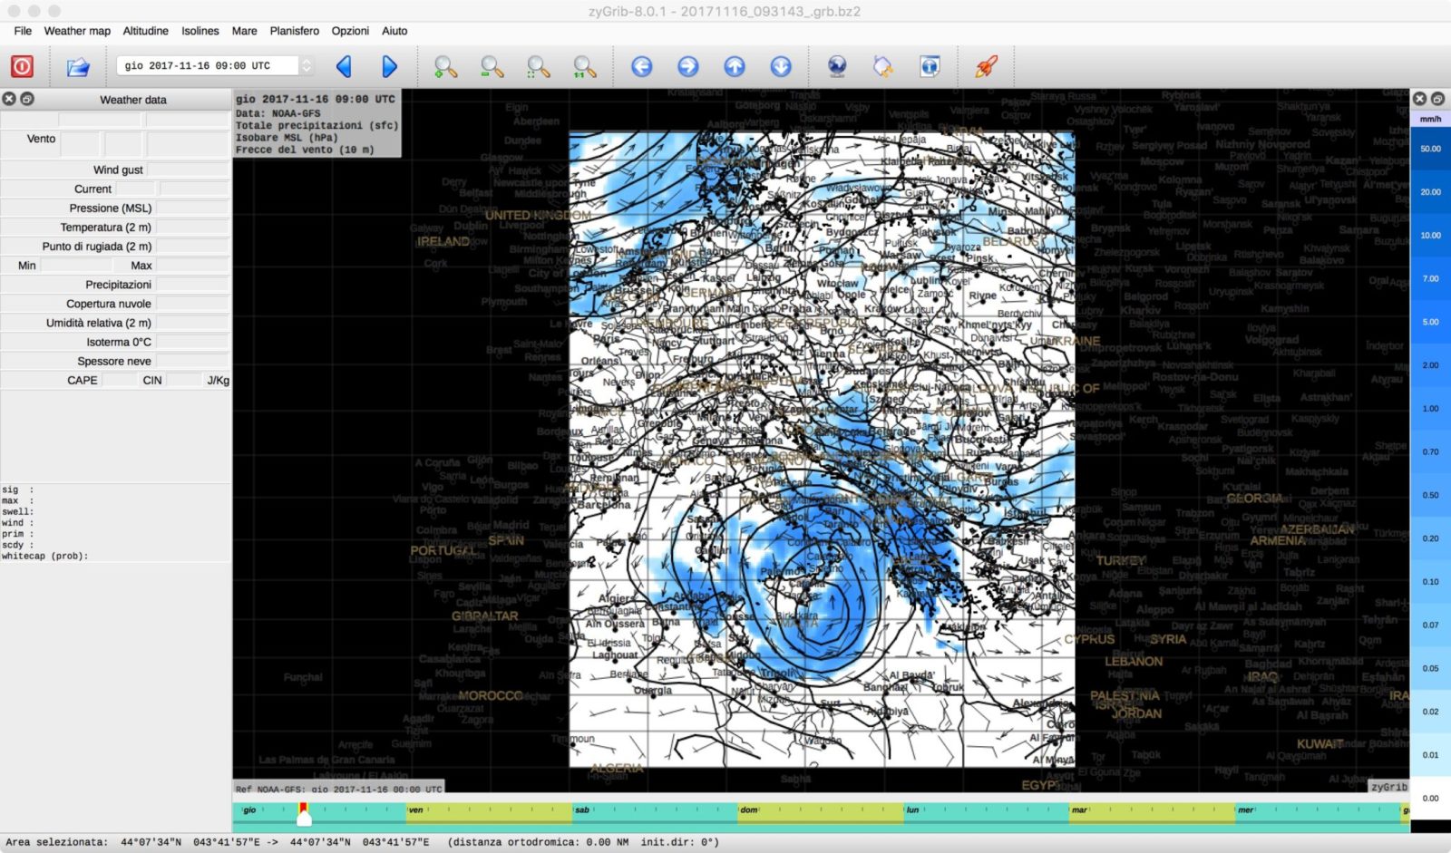Click the 10.00 color scale swatch
This screenshot has height=853, width=1451.
pyautogui.click(x=1430, y=235)
